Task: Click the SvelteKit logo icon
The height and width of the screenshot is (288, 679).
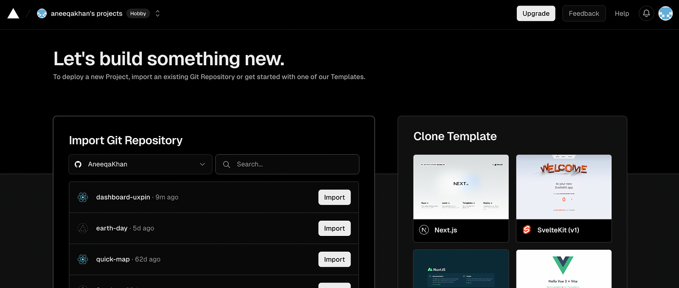Action: (527, 230)
